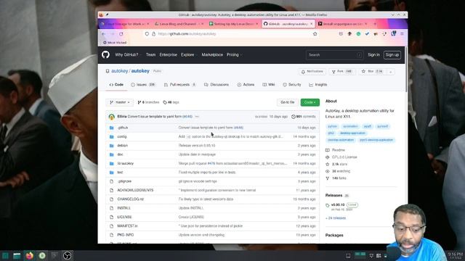465x261 pixels.
Task: Switch to the Actions tab
Action: [x=246, y=85]
